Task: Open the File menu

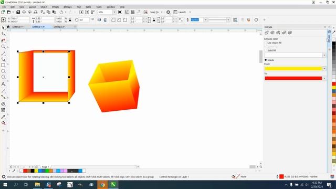Action: click(4, 7)
